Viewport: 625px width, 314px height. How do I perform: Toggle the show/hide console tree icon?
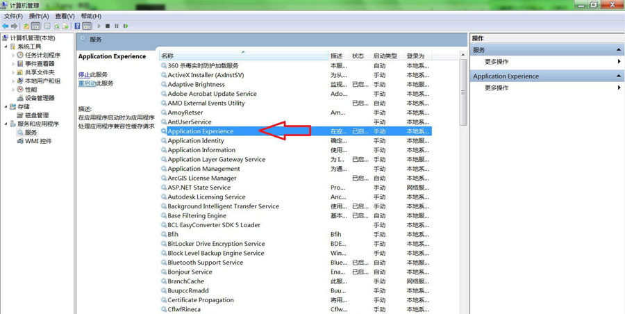pos(36,26)
